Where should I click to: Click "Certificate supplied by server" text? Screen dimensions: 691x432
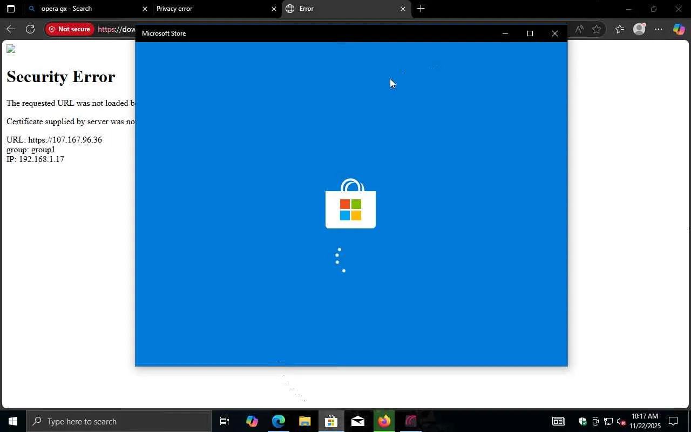(71, 122)
